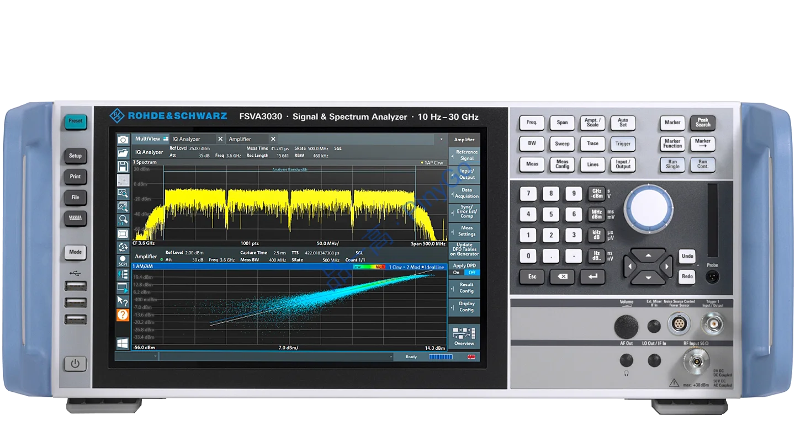
Task: Click the Run Single key
Action: [x=672, y=164]
